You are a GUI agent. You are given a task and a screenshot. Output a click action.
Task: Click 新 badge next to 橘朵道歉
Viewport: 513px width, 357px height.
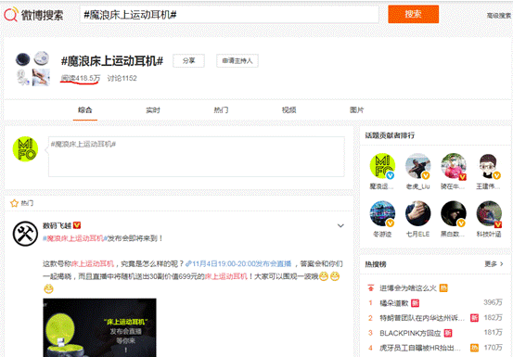point(416,303)
